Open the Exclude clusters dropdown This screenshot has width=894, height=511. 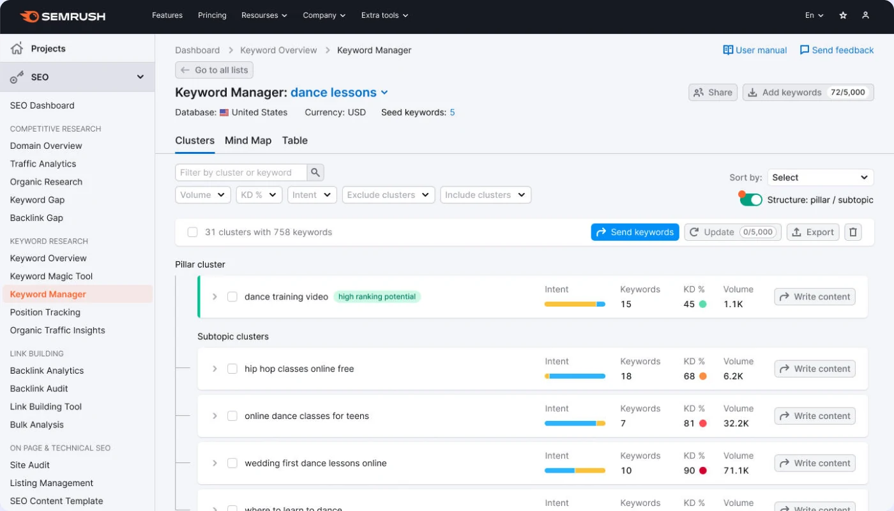(389, 195)
